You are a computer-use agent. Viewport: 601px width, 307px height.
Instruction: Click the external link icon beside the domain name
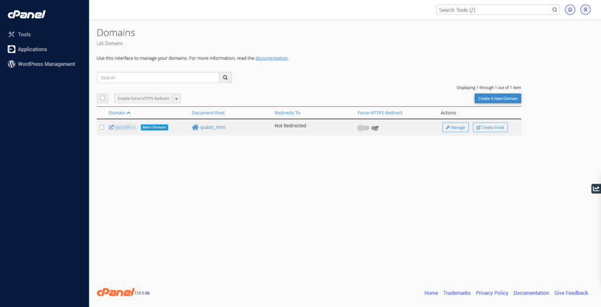tap(112, 127)
